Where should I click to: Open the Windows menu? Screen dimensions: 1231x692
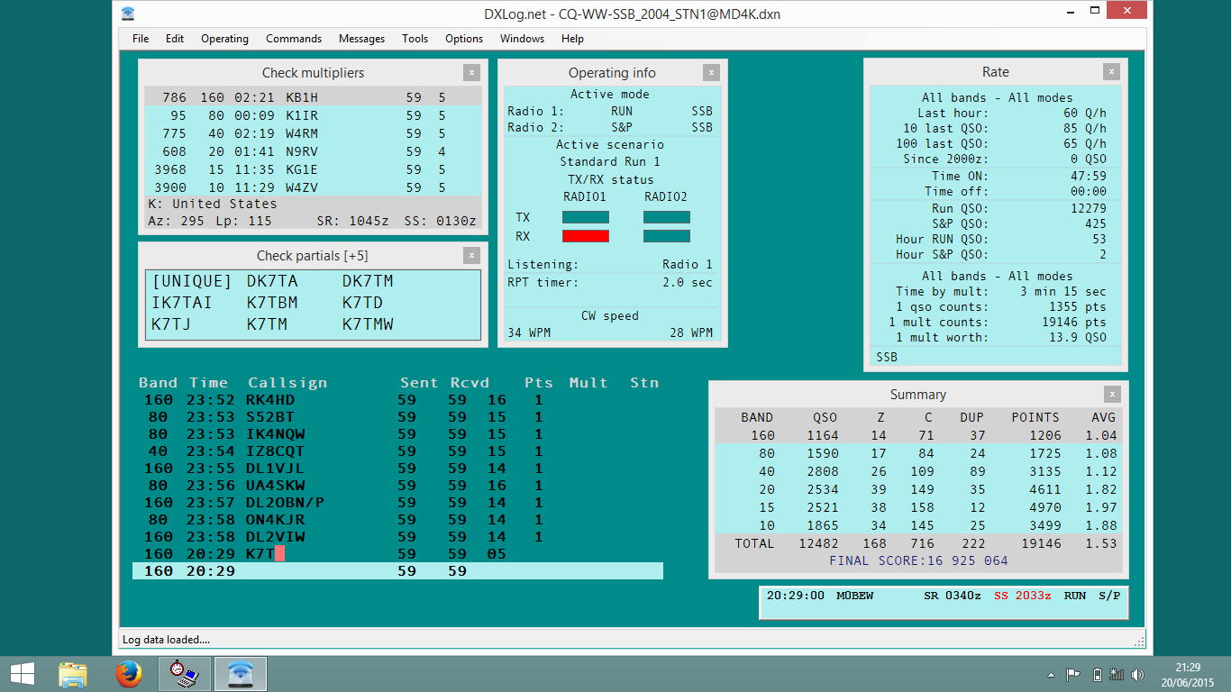click(x=522, y=39)
